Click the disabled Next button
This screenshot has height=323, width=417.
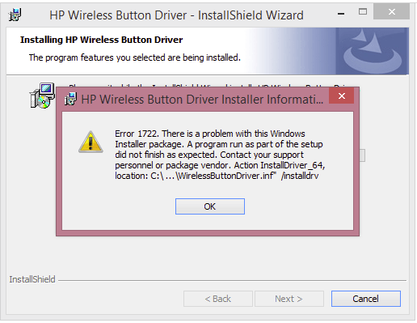coord(289,299)
